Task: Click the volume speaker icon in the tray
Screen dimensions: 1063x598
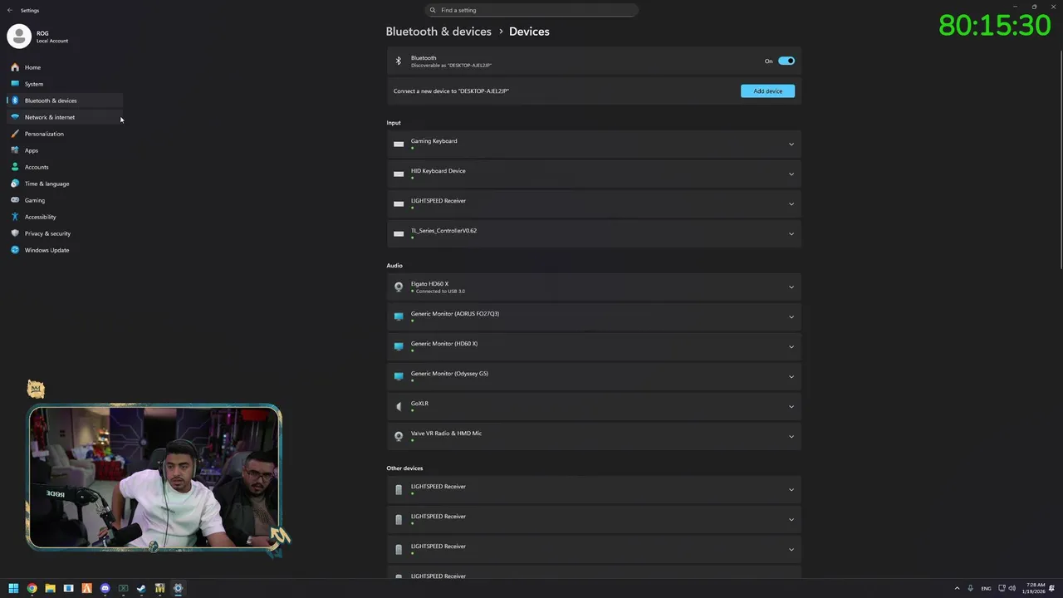Action: pyautogui.click(x=1012, y=588)
